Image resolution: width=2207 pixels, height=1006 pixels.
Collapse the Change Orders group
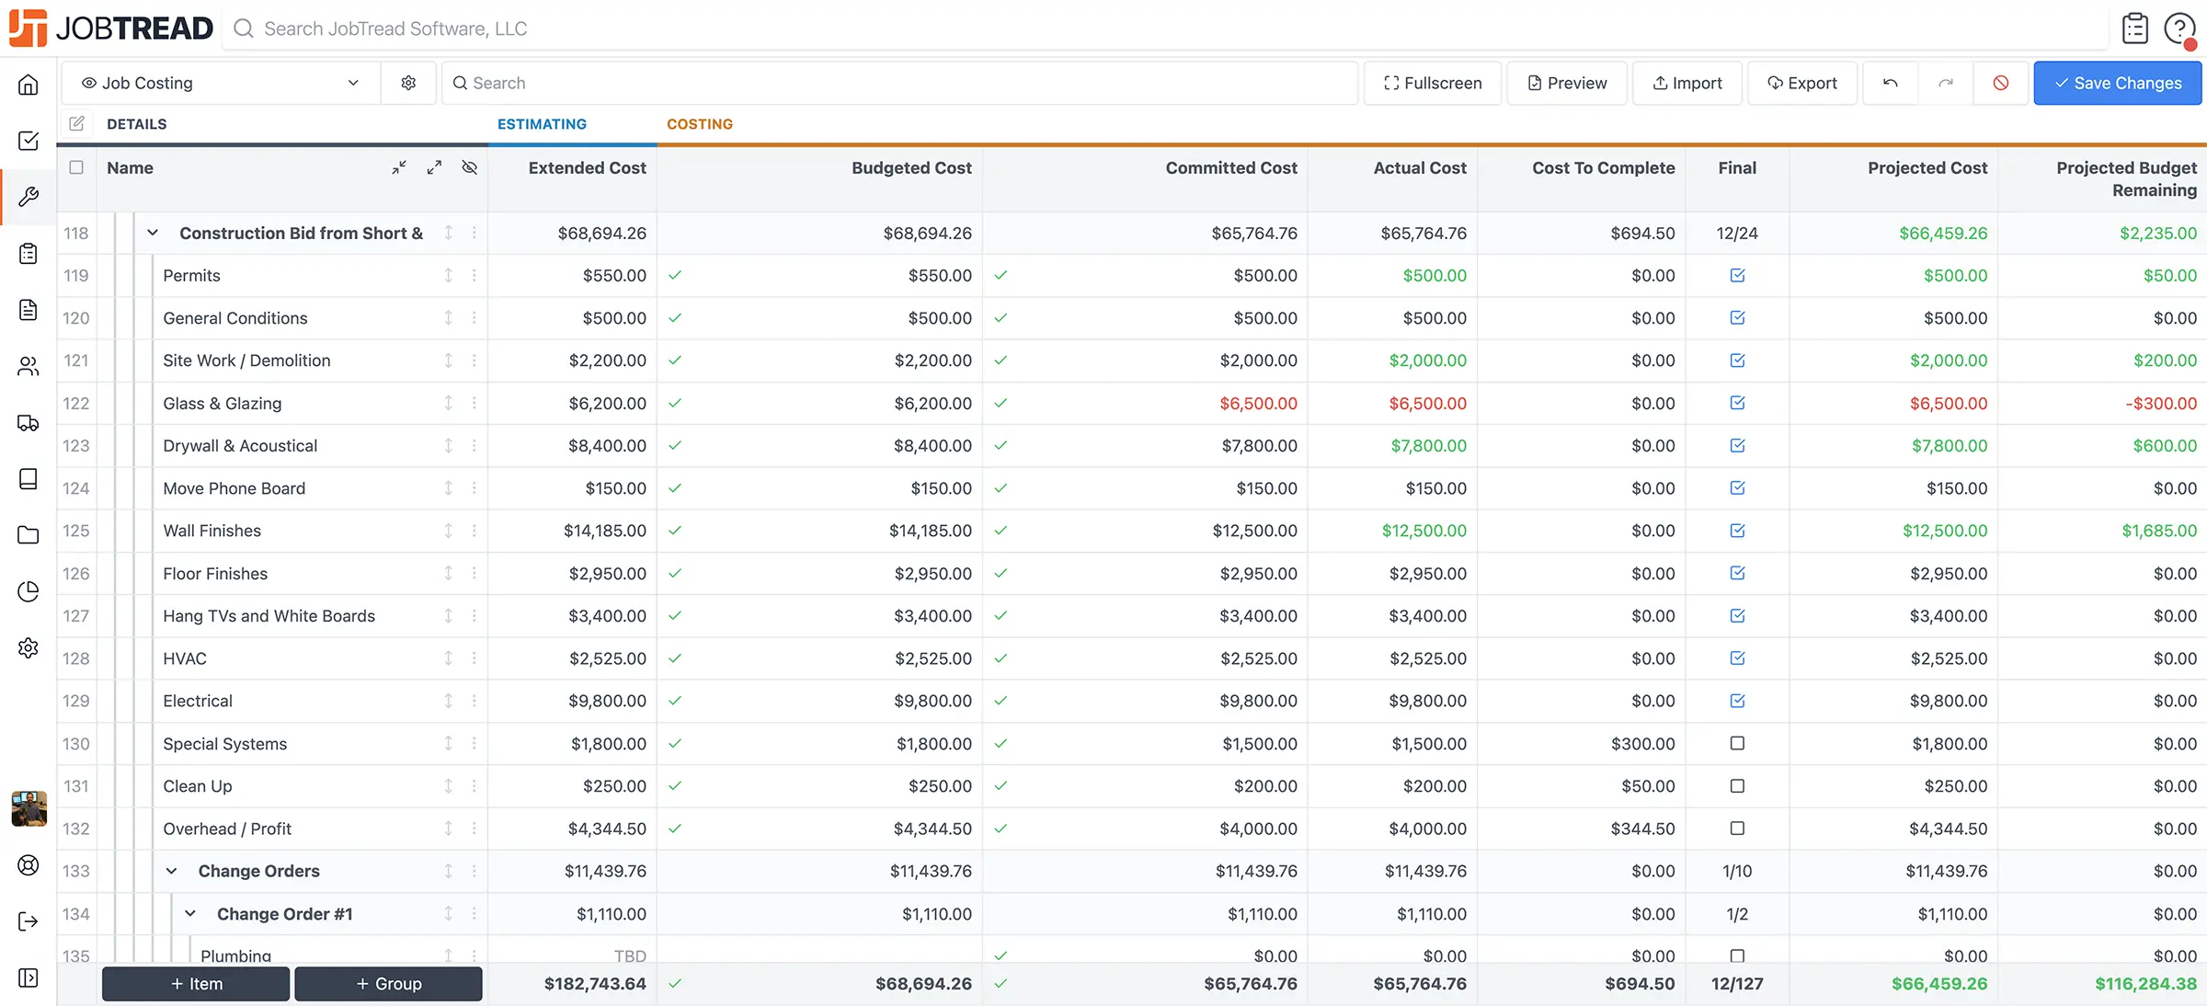[171, 871]
